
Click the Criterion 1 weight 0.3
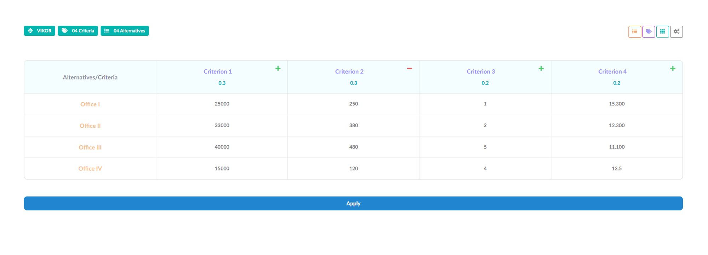point(222,83)
